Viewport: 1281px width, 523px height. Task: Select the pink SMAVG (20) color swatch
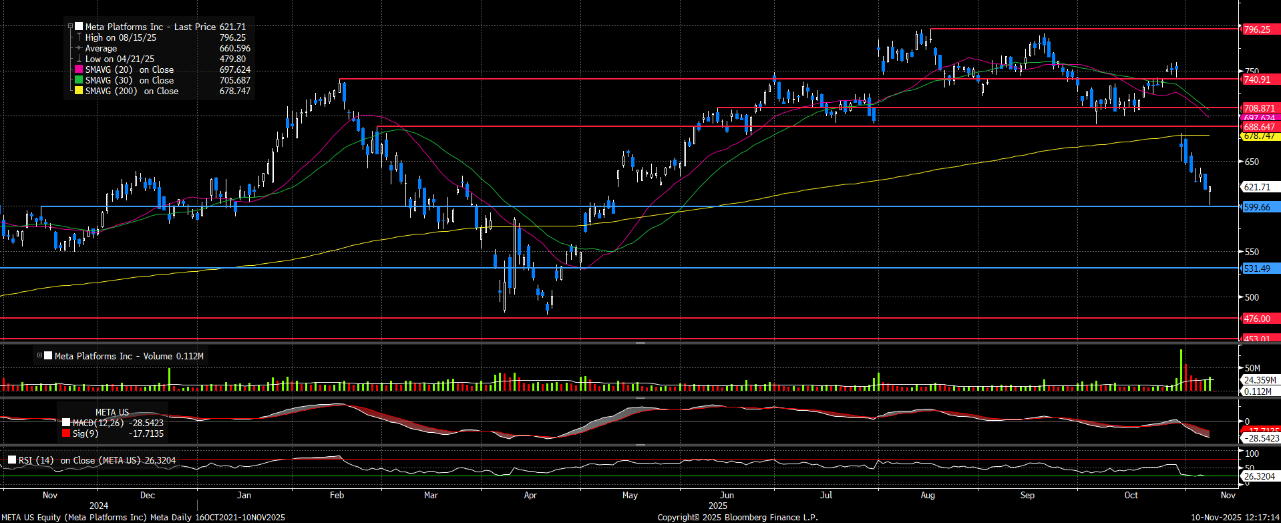click(79, 69)
